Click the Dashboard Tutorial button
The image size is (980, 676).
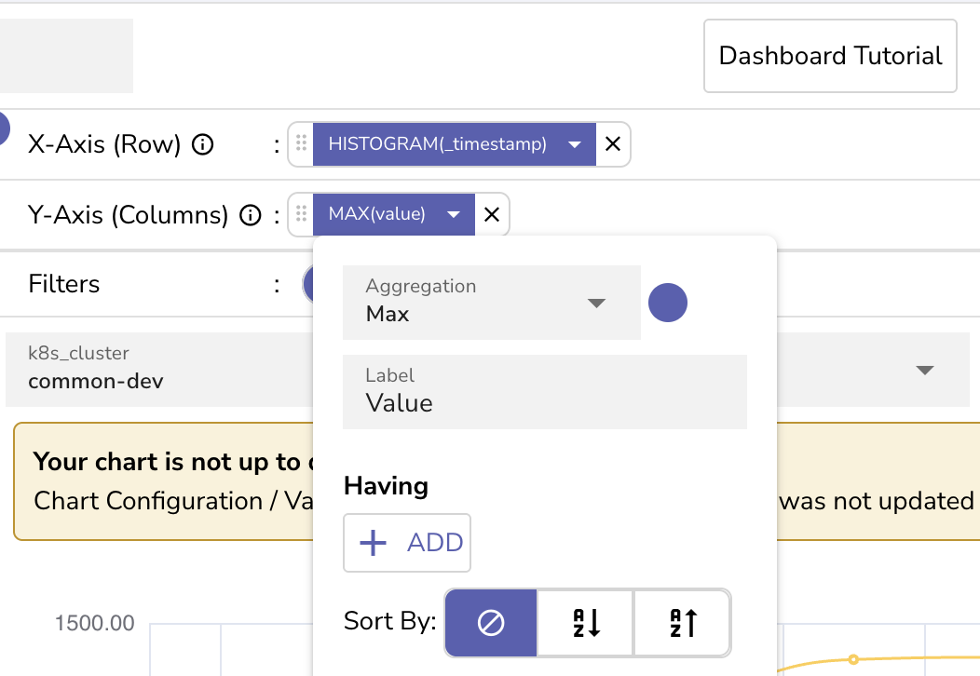pos(829,56)
